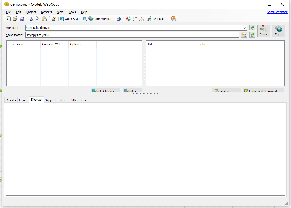This screenshot has width=291, height=208.
Task: Click the window resize grip corner
Action: 287,204
